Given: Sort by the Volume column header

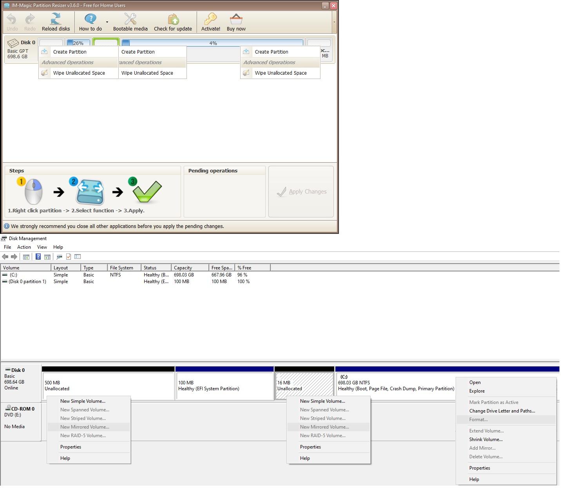Looking at the screenshot, I should [x=26, y=268].
